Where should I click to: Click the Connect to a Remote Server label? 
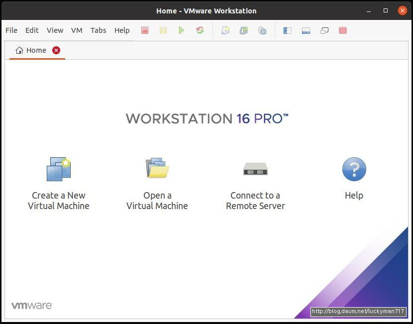(x=255, y=201)
